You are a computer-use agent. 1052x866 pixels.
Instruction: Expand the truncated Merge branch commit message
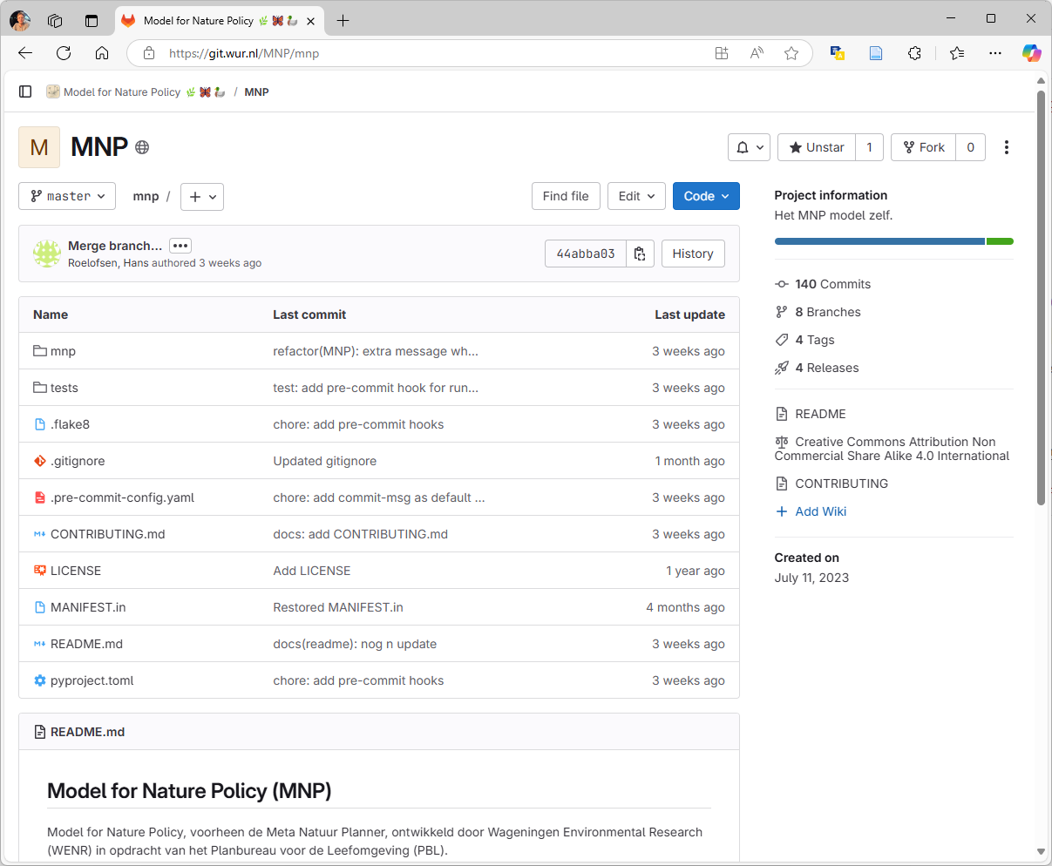[x=180, y=246]
